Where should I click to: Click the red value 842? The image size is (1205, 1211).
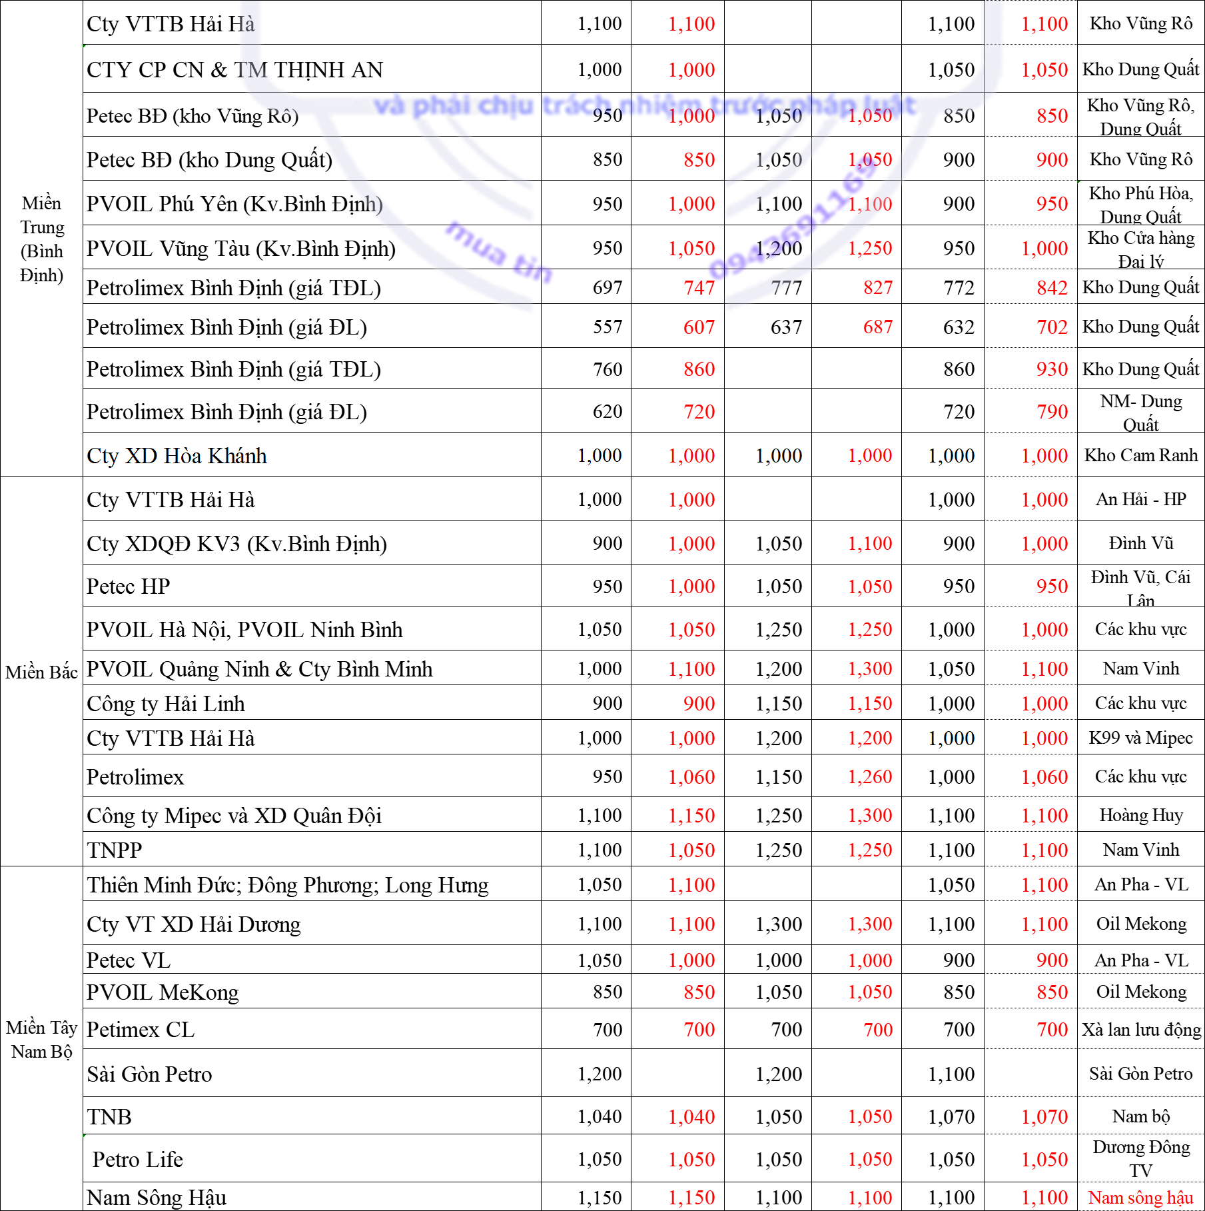tap(1052, 288)
